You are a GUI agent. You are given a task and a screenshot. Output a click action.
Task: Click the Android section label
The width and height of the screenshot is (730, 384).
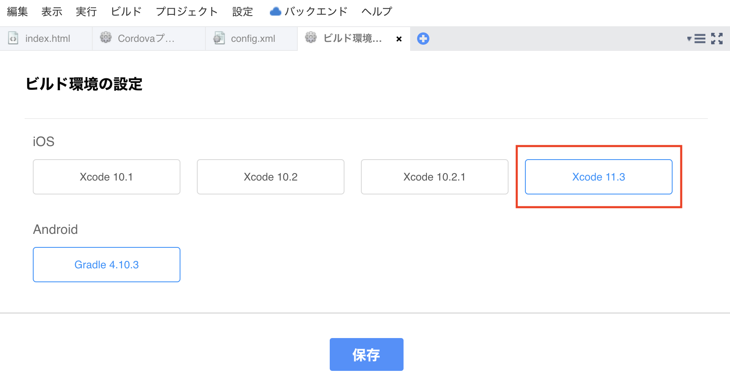coord(55,229)
